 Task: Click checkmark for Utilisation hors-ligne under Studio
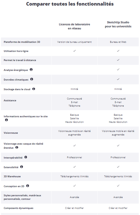118,51
